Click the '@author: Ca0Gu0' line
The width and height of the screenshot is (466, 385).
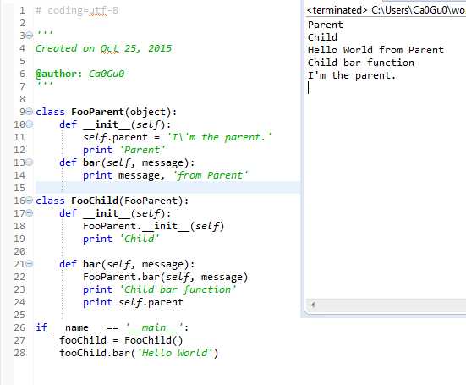pos(80,74)
